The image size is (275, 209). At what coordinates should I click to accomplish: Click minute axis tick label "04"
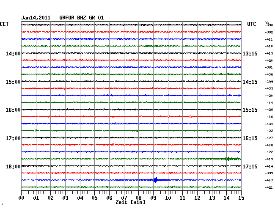pyautogui.click(x=80, y=198)
